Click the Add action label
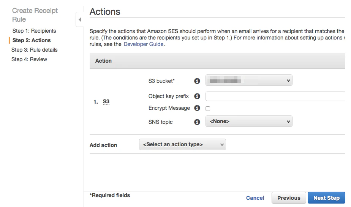 tap(103, 145)
